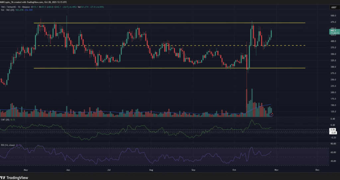
Task: Click the Dec label on time axis
Action: 317,170
